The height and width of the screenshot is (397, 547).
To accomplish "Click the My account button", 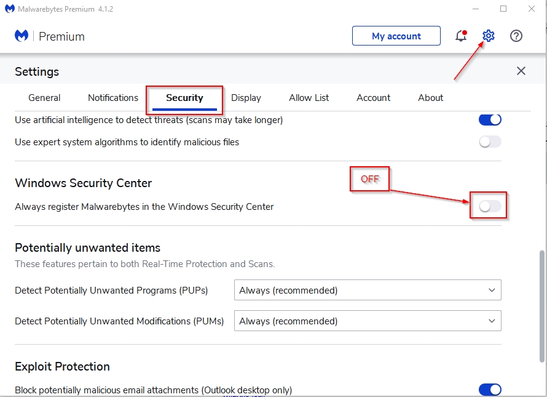I will [396, 36].
